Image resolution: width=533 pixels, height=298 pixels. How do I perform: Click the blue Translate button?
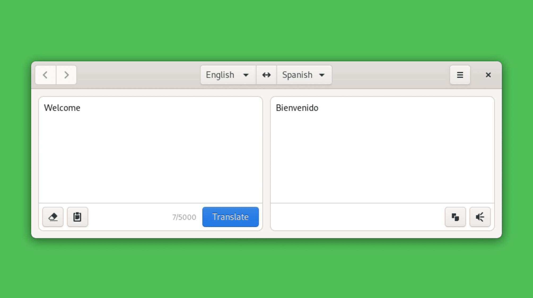coord(230,217)
